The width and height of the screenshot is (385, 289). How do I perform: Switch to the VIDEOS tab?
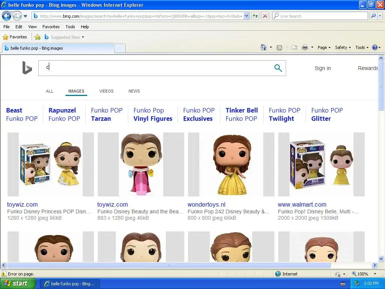click(106, 91)
